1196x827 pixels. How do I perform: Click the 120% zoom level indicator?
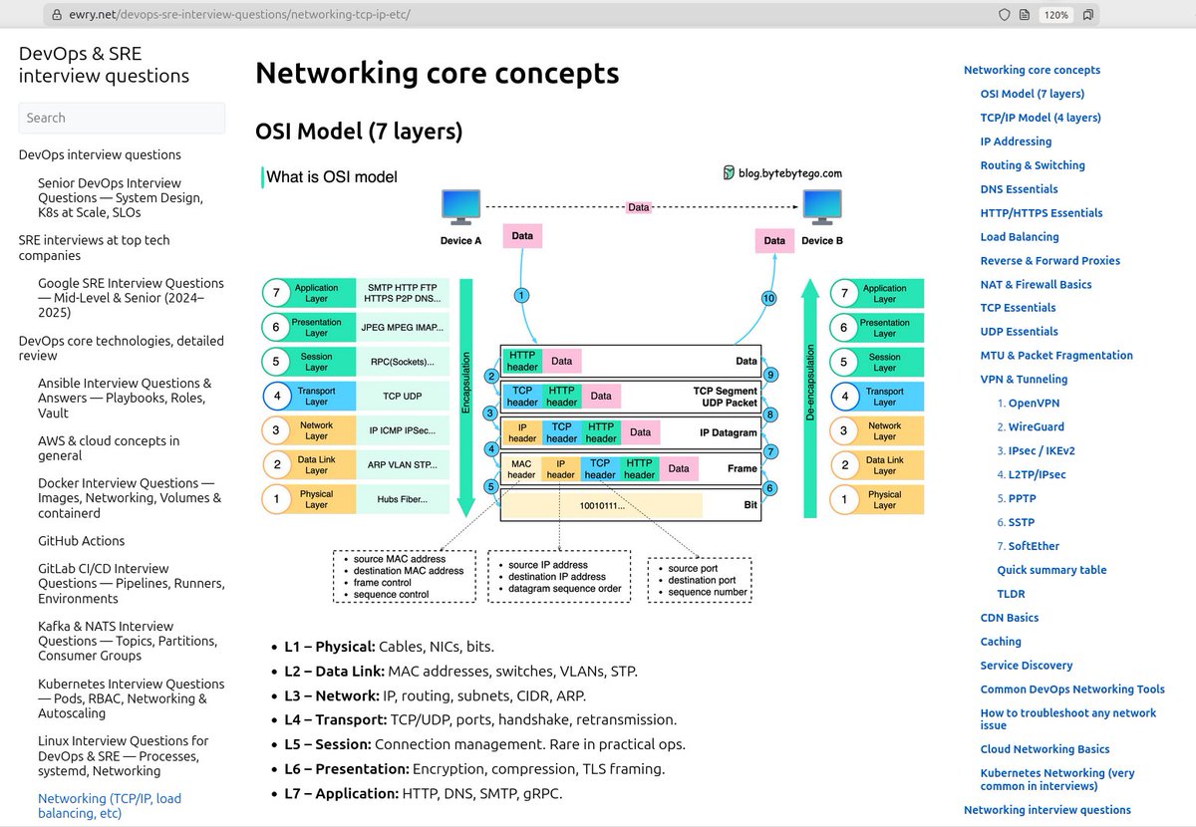(1055, 15)
